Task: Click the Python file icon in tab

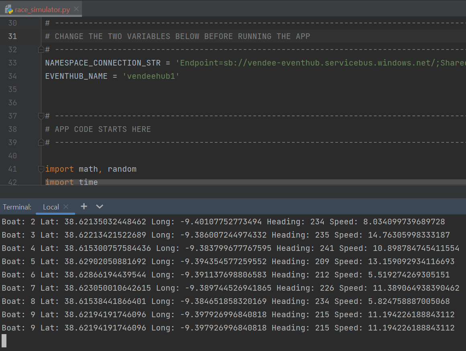Action: click(8, 9)
